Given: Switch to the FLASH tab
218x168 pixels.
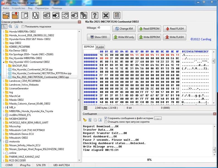Looking at the screenshot, I should [100, 47].
